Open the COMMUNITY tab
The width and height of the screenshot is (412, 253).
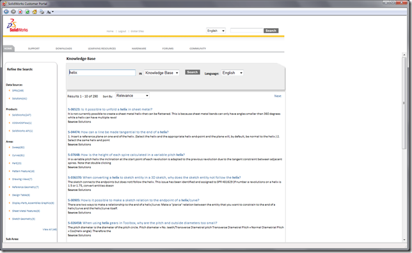[x=198, y=49]
